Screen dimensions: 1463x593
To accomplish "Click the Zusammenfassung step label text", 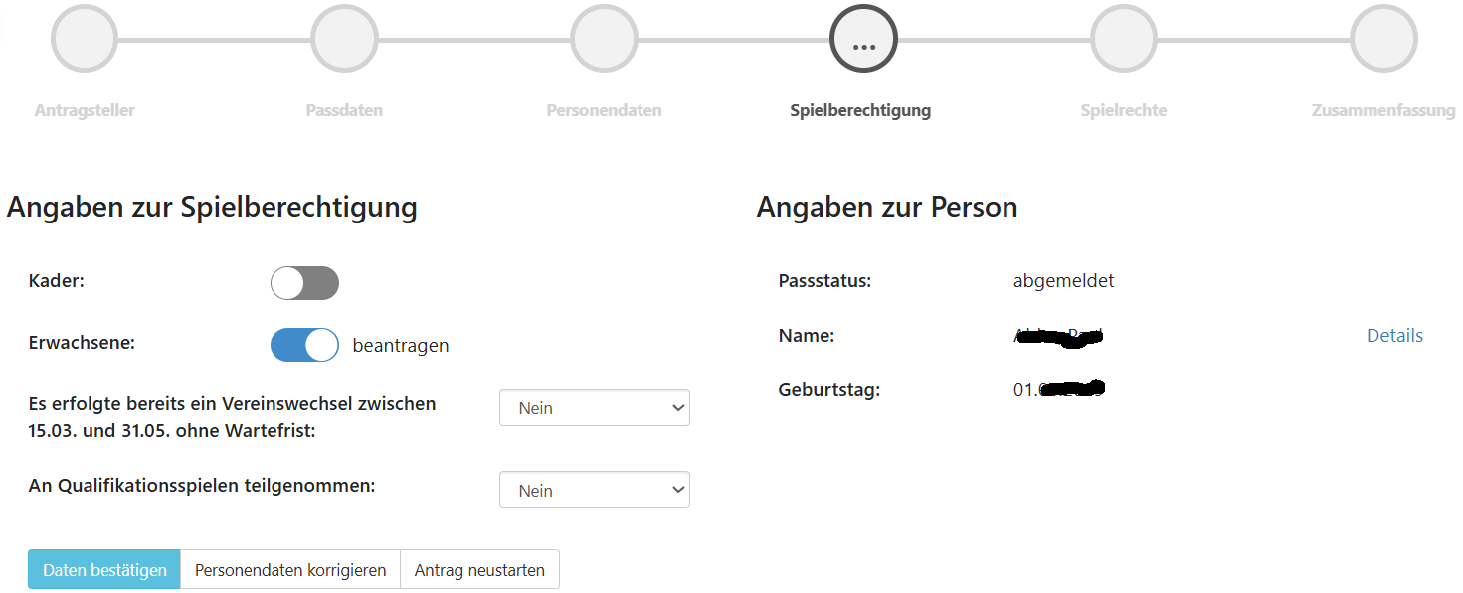I will (1383, 110).
